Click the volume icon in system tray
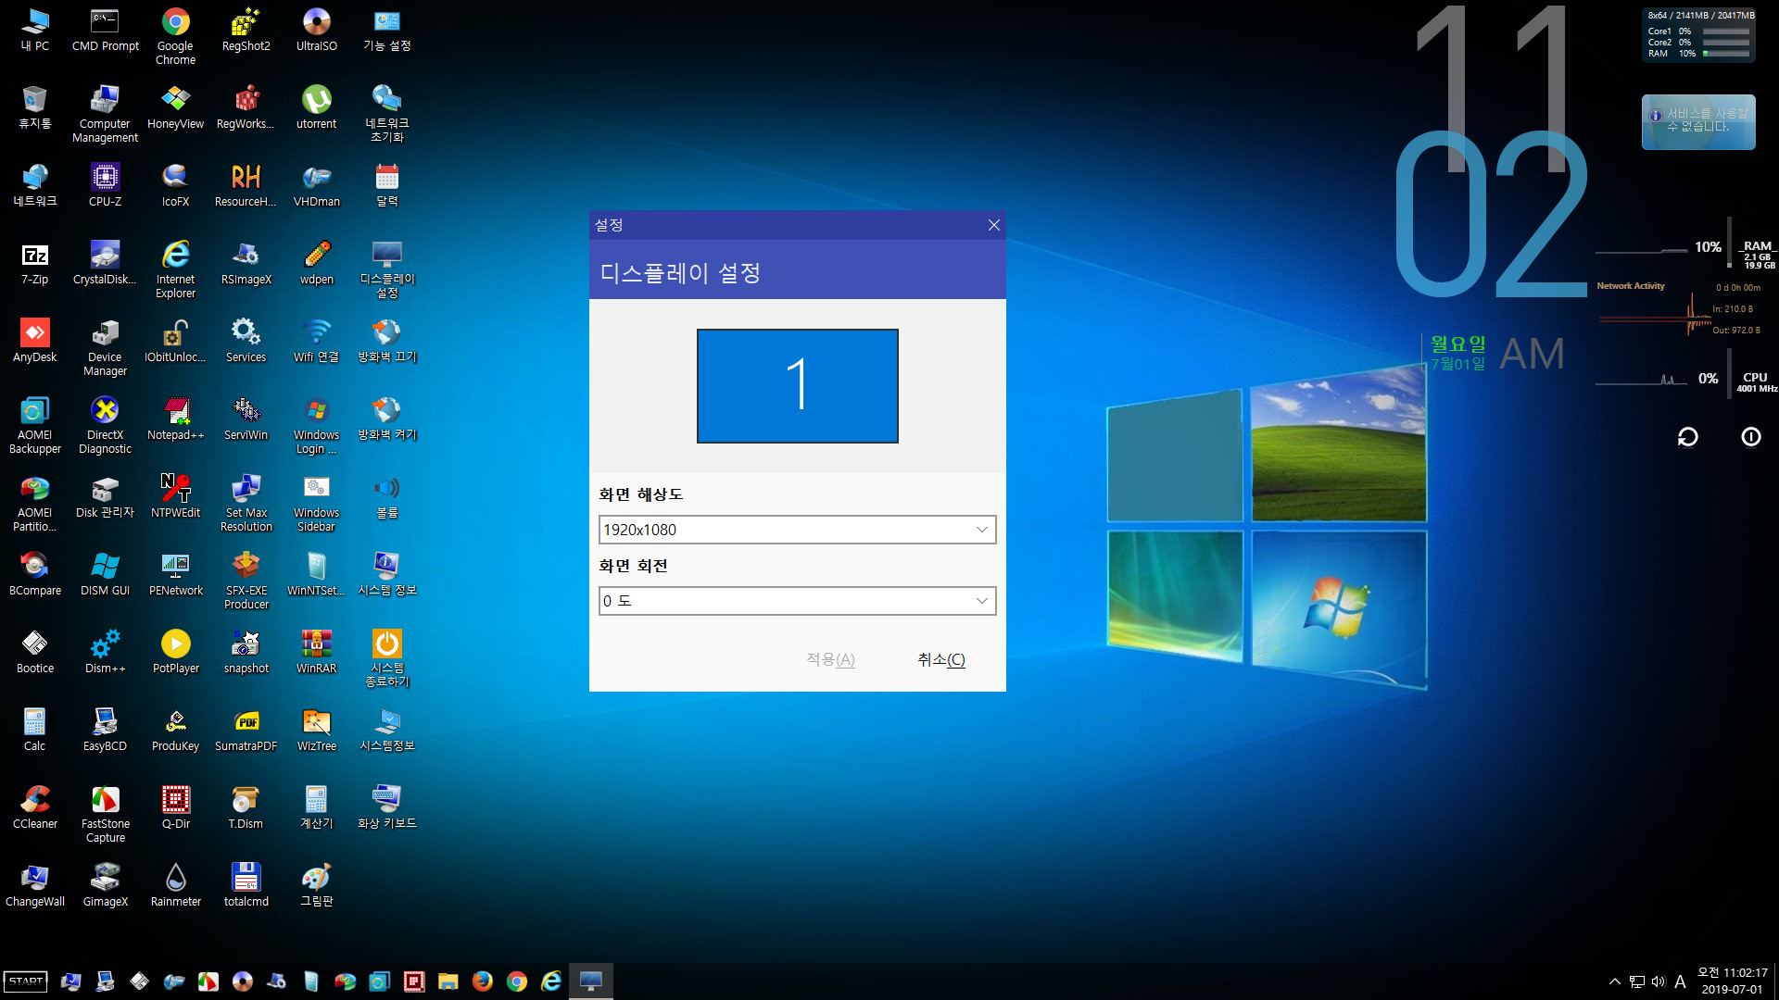Viewport: 1779px width, 1000px height. pyautogui.click(x=1659, y=981)
